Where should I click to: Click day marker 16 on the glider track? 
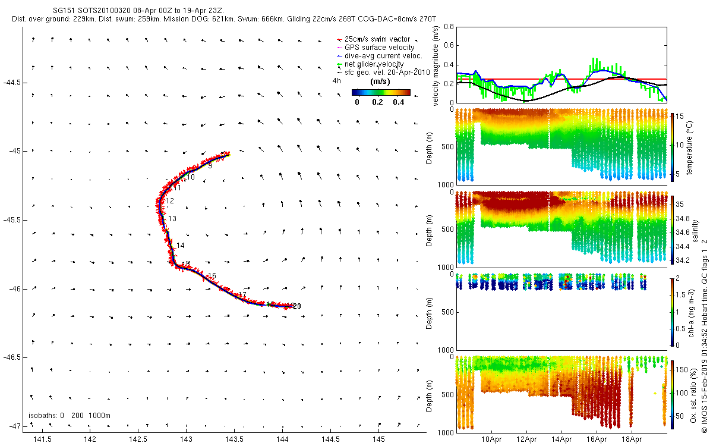(212, 275)
